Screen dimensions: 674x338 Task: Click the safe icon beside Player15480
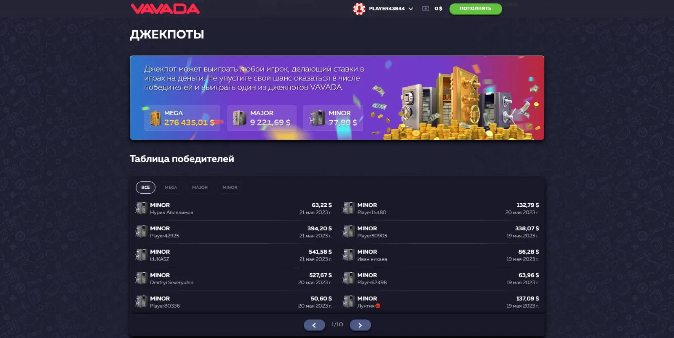tap(348, 208)
